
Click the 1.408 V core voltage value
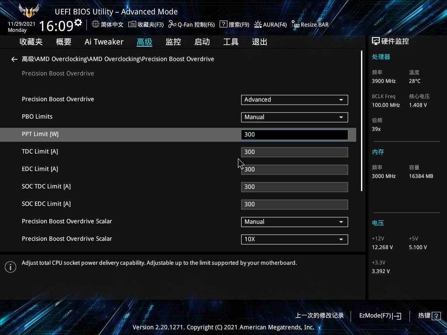418,105
